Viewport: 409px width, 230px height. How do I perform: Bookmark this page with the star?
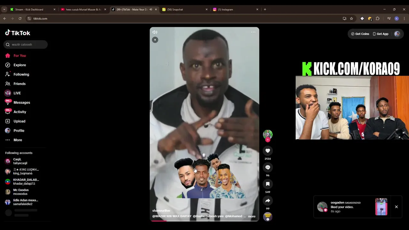[351, 19]
